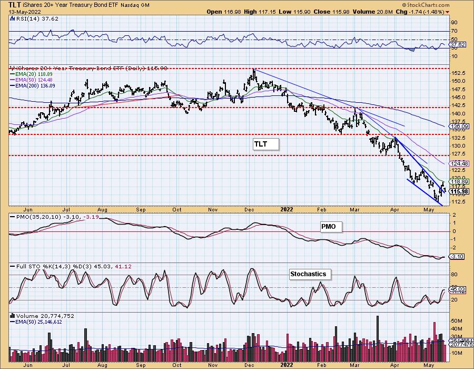Click the Dec label on price chart time axis
The height and width of the screenshot is (369, 474).
click(x=249, y=210)
